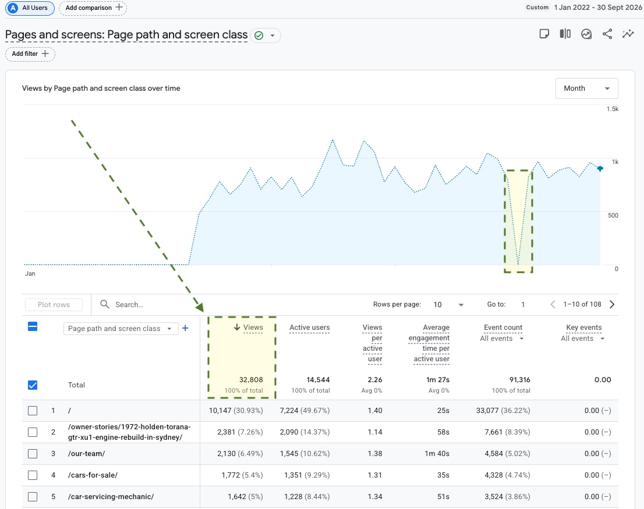Click the /cars-for-sale/ page path

[93, 475]
